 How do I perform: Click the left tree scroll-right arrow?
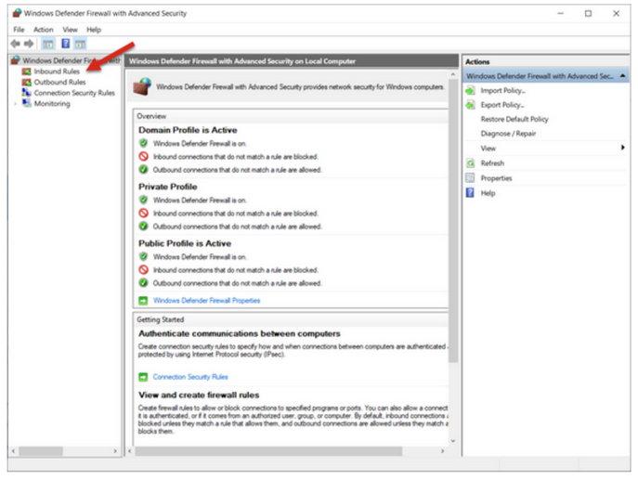pos(115,451)
